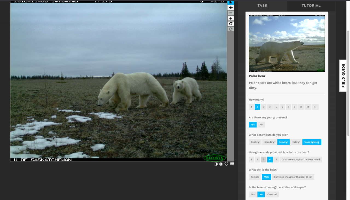Add image to a collection list icon
Viewport: 350px width, 200px height.
tap(232, 164)
